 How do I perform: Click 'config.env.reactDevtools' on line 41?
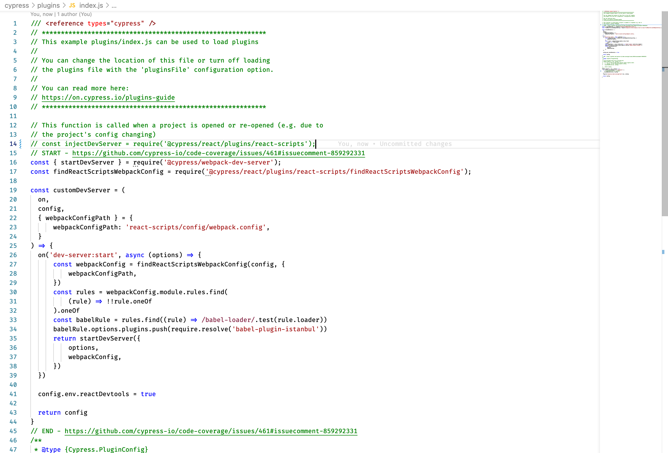coord(83,394)
